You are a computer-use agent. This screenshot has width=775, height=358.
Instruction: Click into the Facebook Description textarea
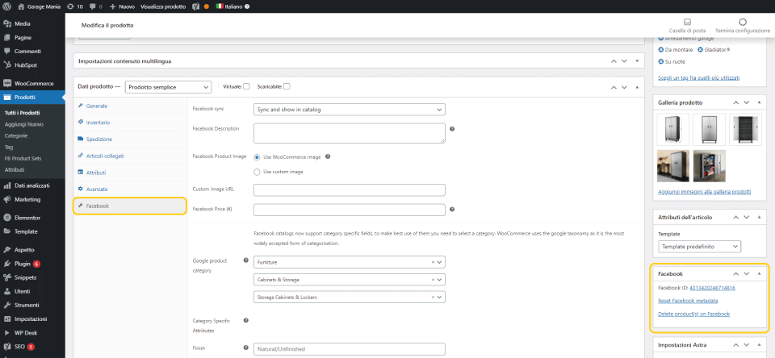click(350, 133)
